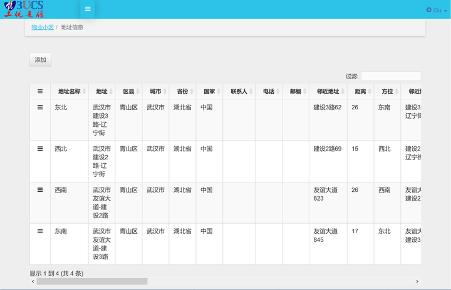Click the 添加 button
The image size is (451, 290).
pyautogui.click(x=40, y=60)
